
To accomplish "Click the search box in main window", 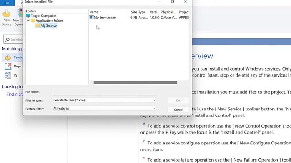I will point(13,39).
